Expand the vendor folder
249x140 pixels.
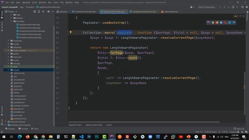pyautogui.click(x=8, y=70)
